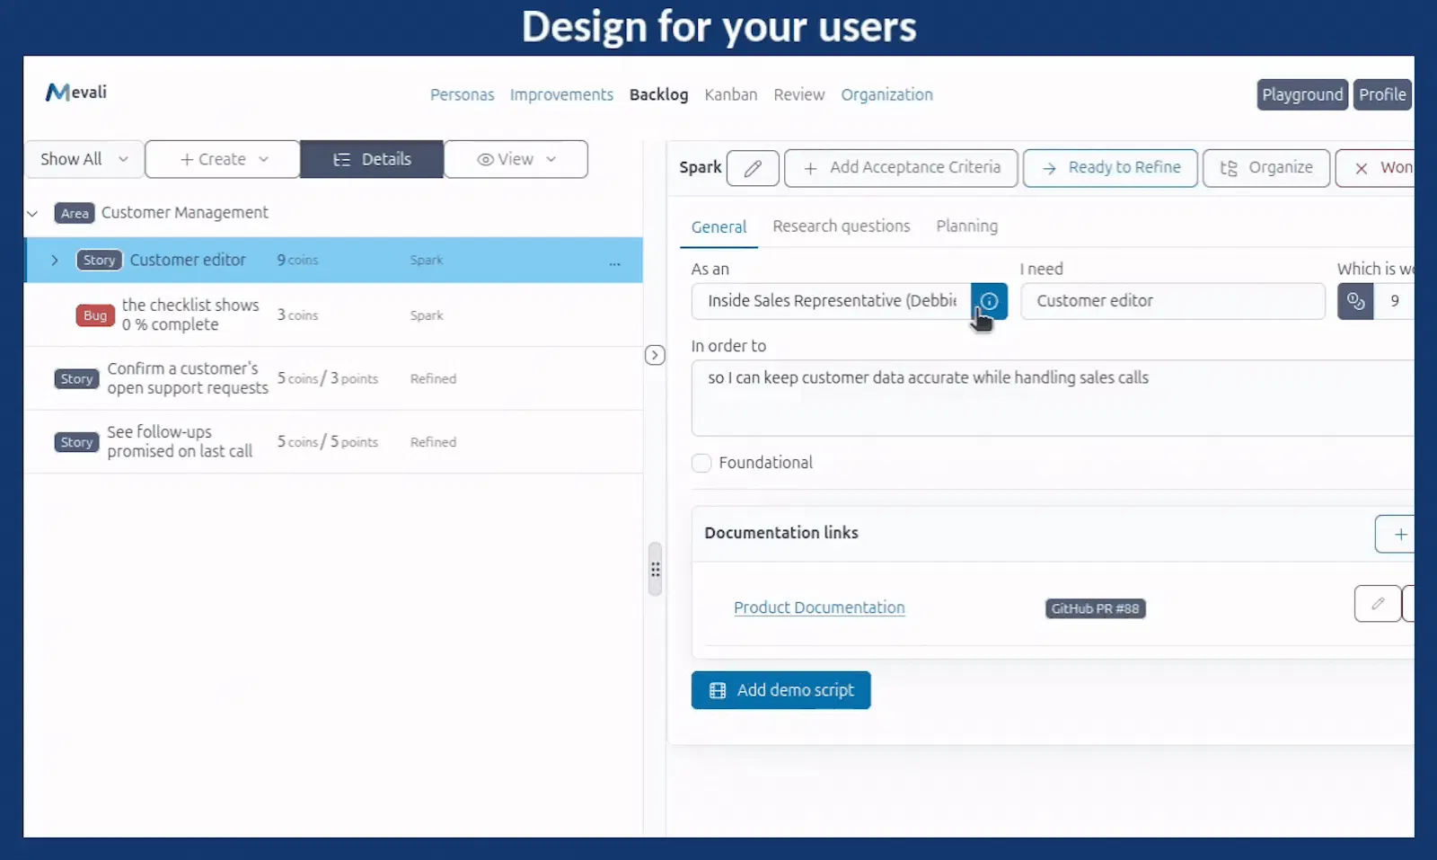This screenshot has width=1437, height=860.
Task: Open the Personas page
Action: 462,94
